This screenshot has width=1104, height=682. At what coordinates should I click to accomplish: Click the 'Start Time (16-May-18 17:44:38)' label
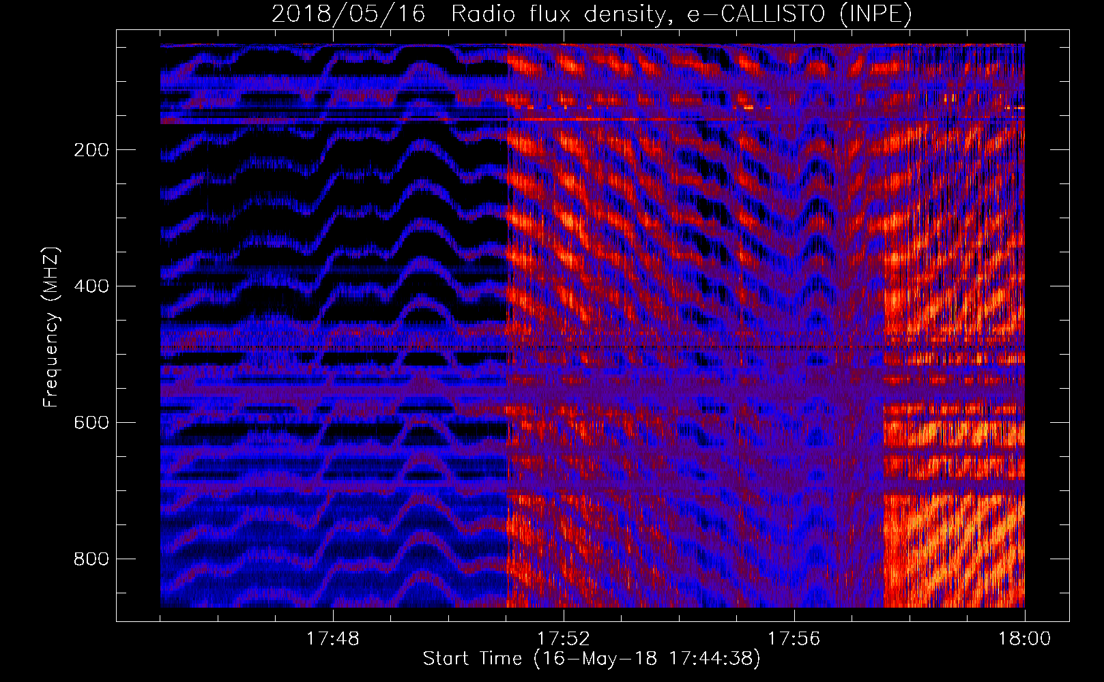pyautogui.click(x=592, y=659)
